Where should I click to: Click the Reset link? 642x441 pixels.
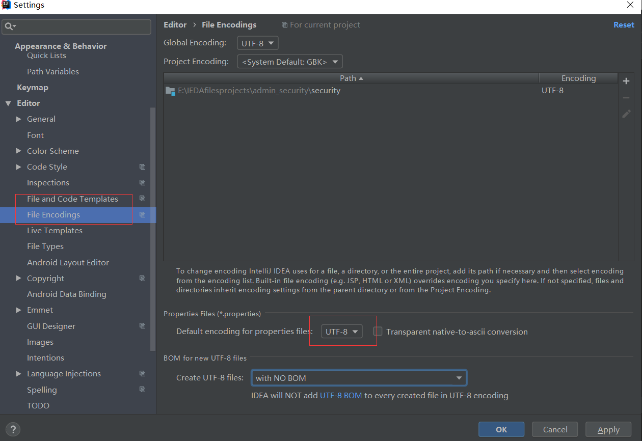(624, 24)
